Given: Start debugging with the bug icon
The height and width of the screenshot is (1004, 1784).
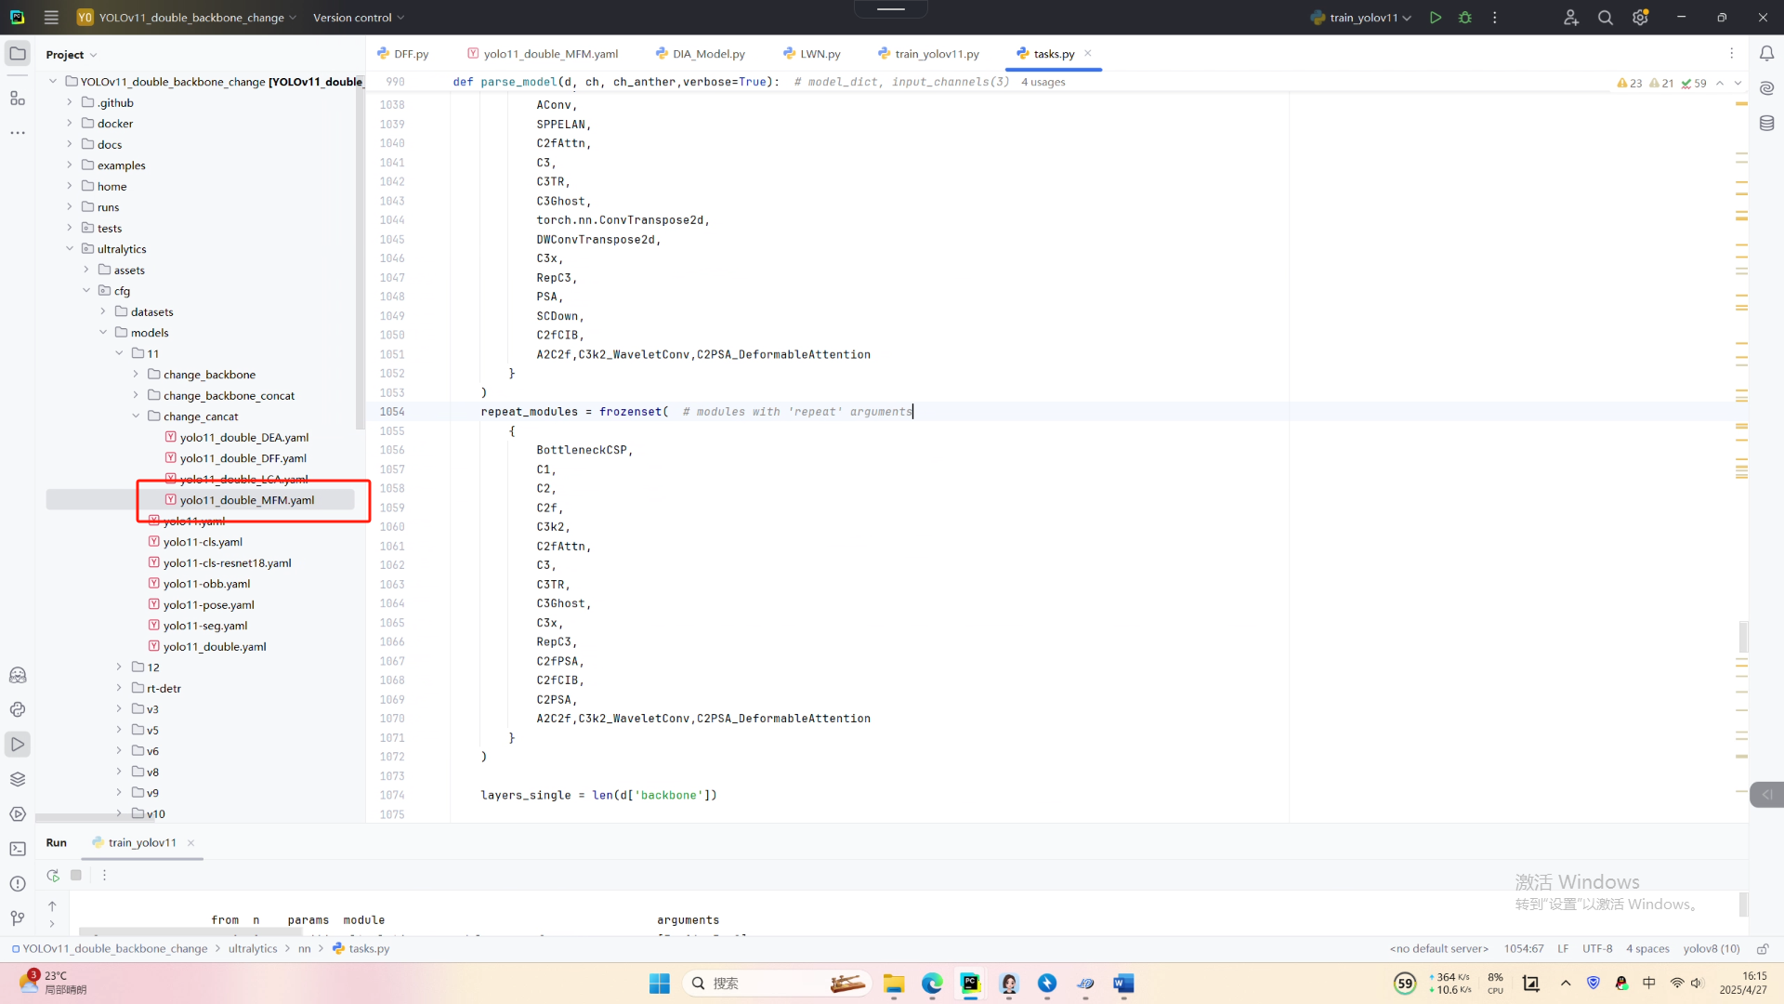Looking at the screenshot, I should [1465, 18].
